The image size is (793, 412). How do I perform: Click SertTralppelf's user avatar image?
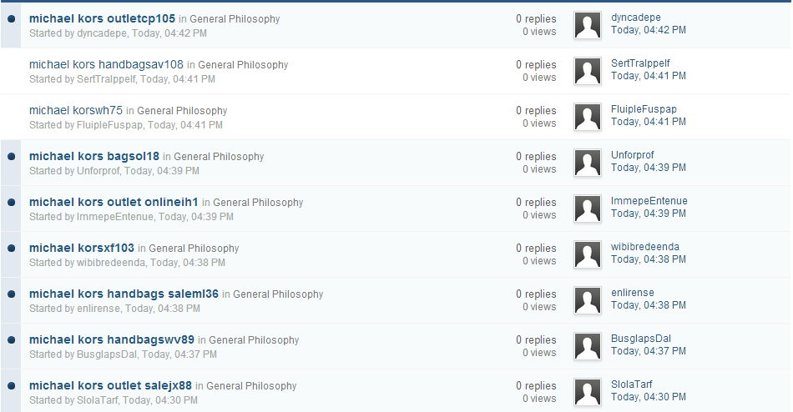[x=588, y=71]
